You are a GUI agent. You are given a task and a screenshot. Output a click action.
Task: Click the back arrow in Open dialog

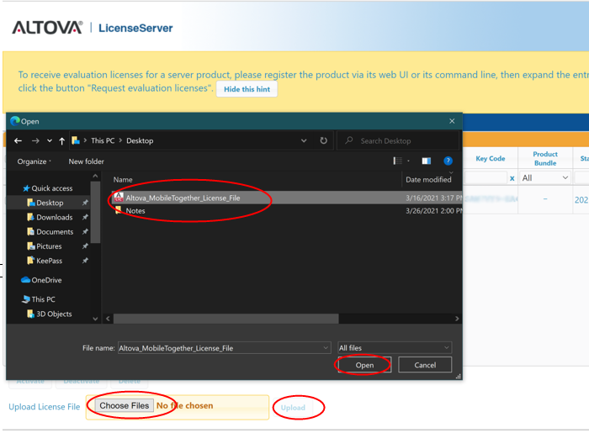pos(19,141)
